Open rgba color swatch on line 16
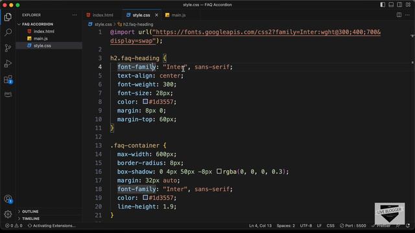 [x=219, y=172]
